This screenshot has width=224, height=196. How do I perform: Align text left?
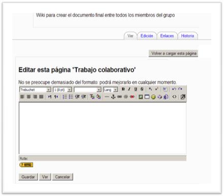(x=22, y=97)
